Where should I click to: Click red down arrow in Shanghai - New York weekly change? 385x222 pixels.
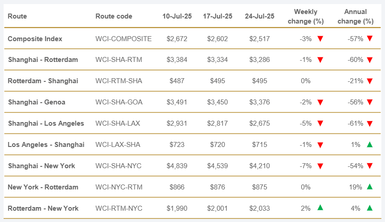click(320, 166)
